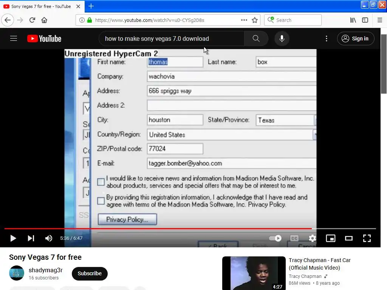Click the Company field wachovia
Image resolution: width=387 pixels, height=290 pixels.
(232, 76)
